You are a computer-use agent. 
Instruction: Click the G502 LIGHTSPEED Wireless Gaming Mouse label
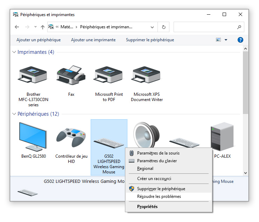coord(109,164)
